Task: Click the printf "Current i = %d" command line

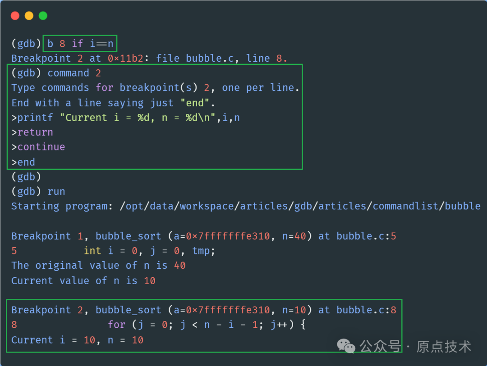Action: pyautogui.click(x=125, y=117)
